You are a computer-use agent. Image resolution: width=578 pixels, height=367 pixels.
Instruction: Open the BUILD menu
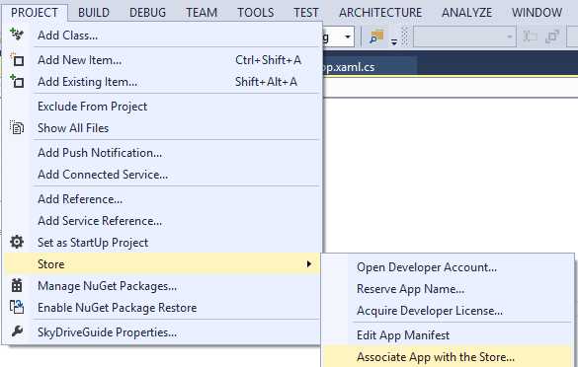(x=94, y=13)
